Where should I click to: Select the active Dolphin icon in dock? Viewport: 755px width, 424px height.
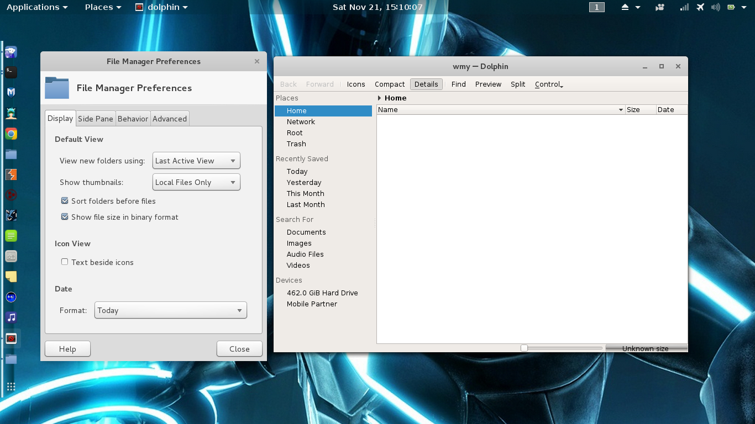(11, 338)
